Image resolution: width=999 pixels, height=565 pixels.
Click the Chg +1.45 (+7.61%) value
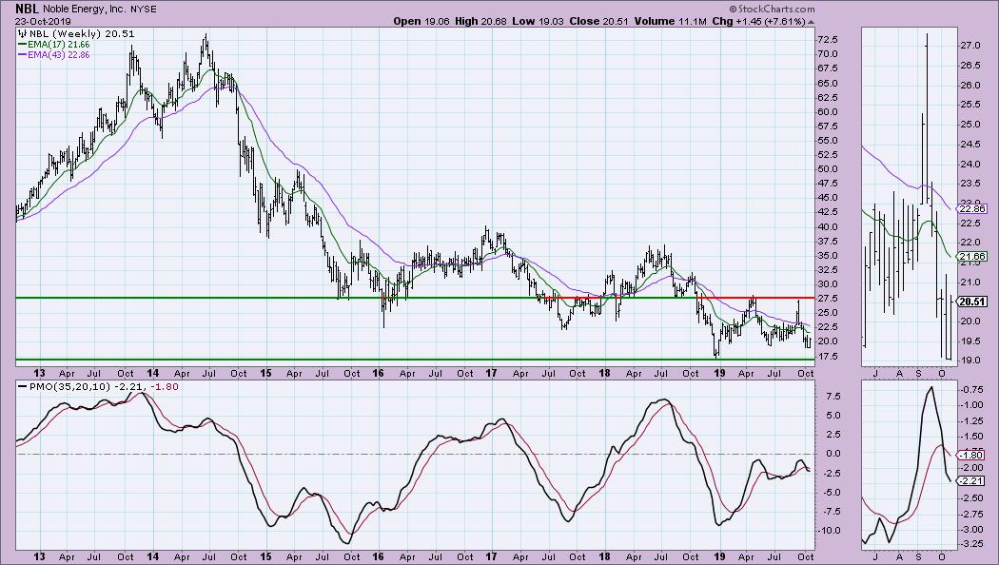759,21
